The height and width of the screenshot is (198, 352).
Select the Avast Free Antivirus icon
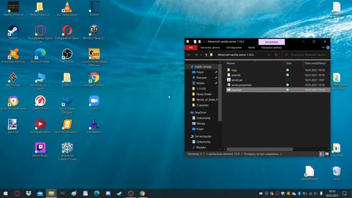point(13,56)
